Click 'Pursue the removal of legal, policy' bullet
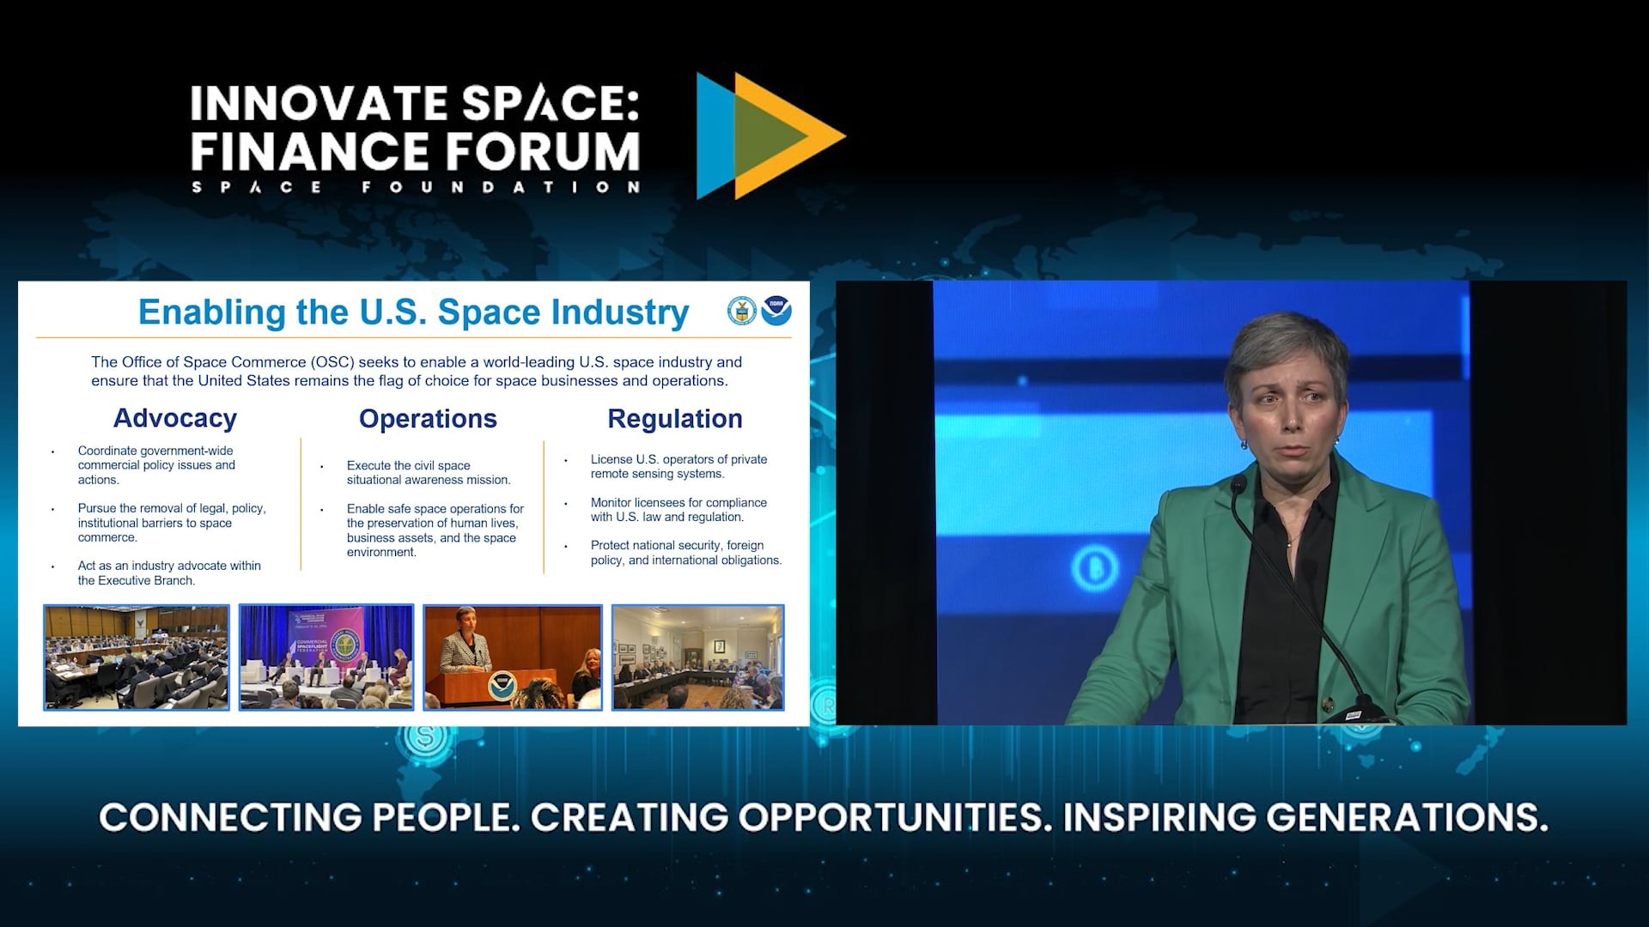This screenshot has height=927, width=1649. point(172,523)
